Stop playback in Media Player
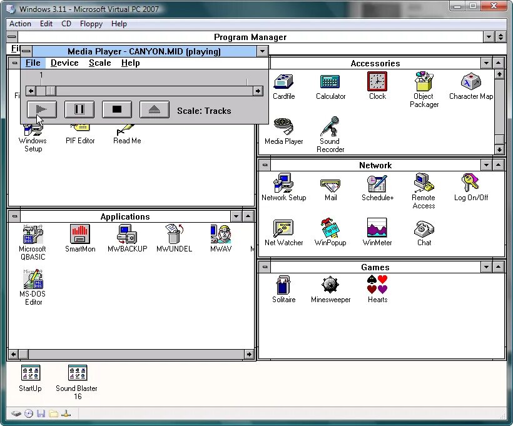This screenshot has width=513, height=426. [x=117, y=109]
